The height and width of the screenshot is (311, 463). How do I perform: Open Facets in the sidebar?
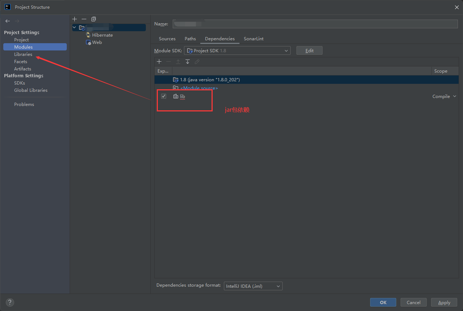click(21, 62)
